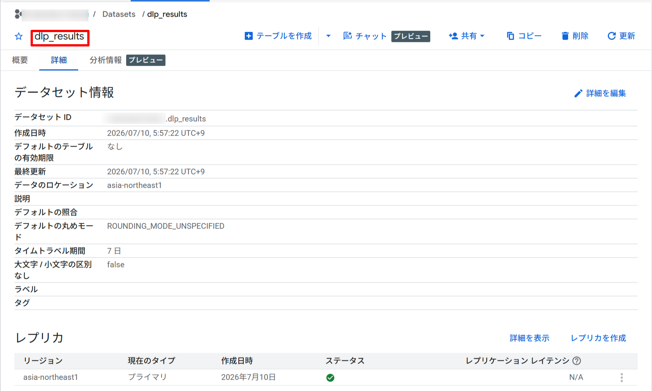Click the データのロケーション value asia-northeast1
The width and height of the screenshot is (652, 391).
coord(134,185)
